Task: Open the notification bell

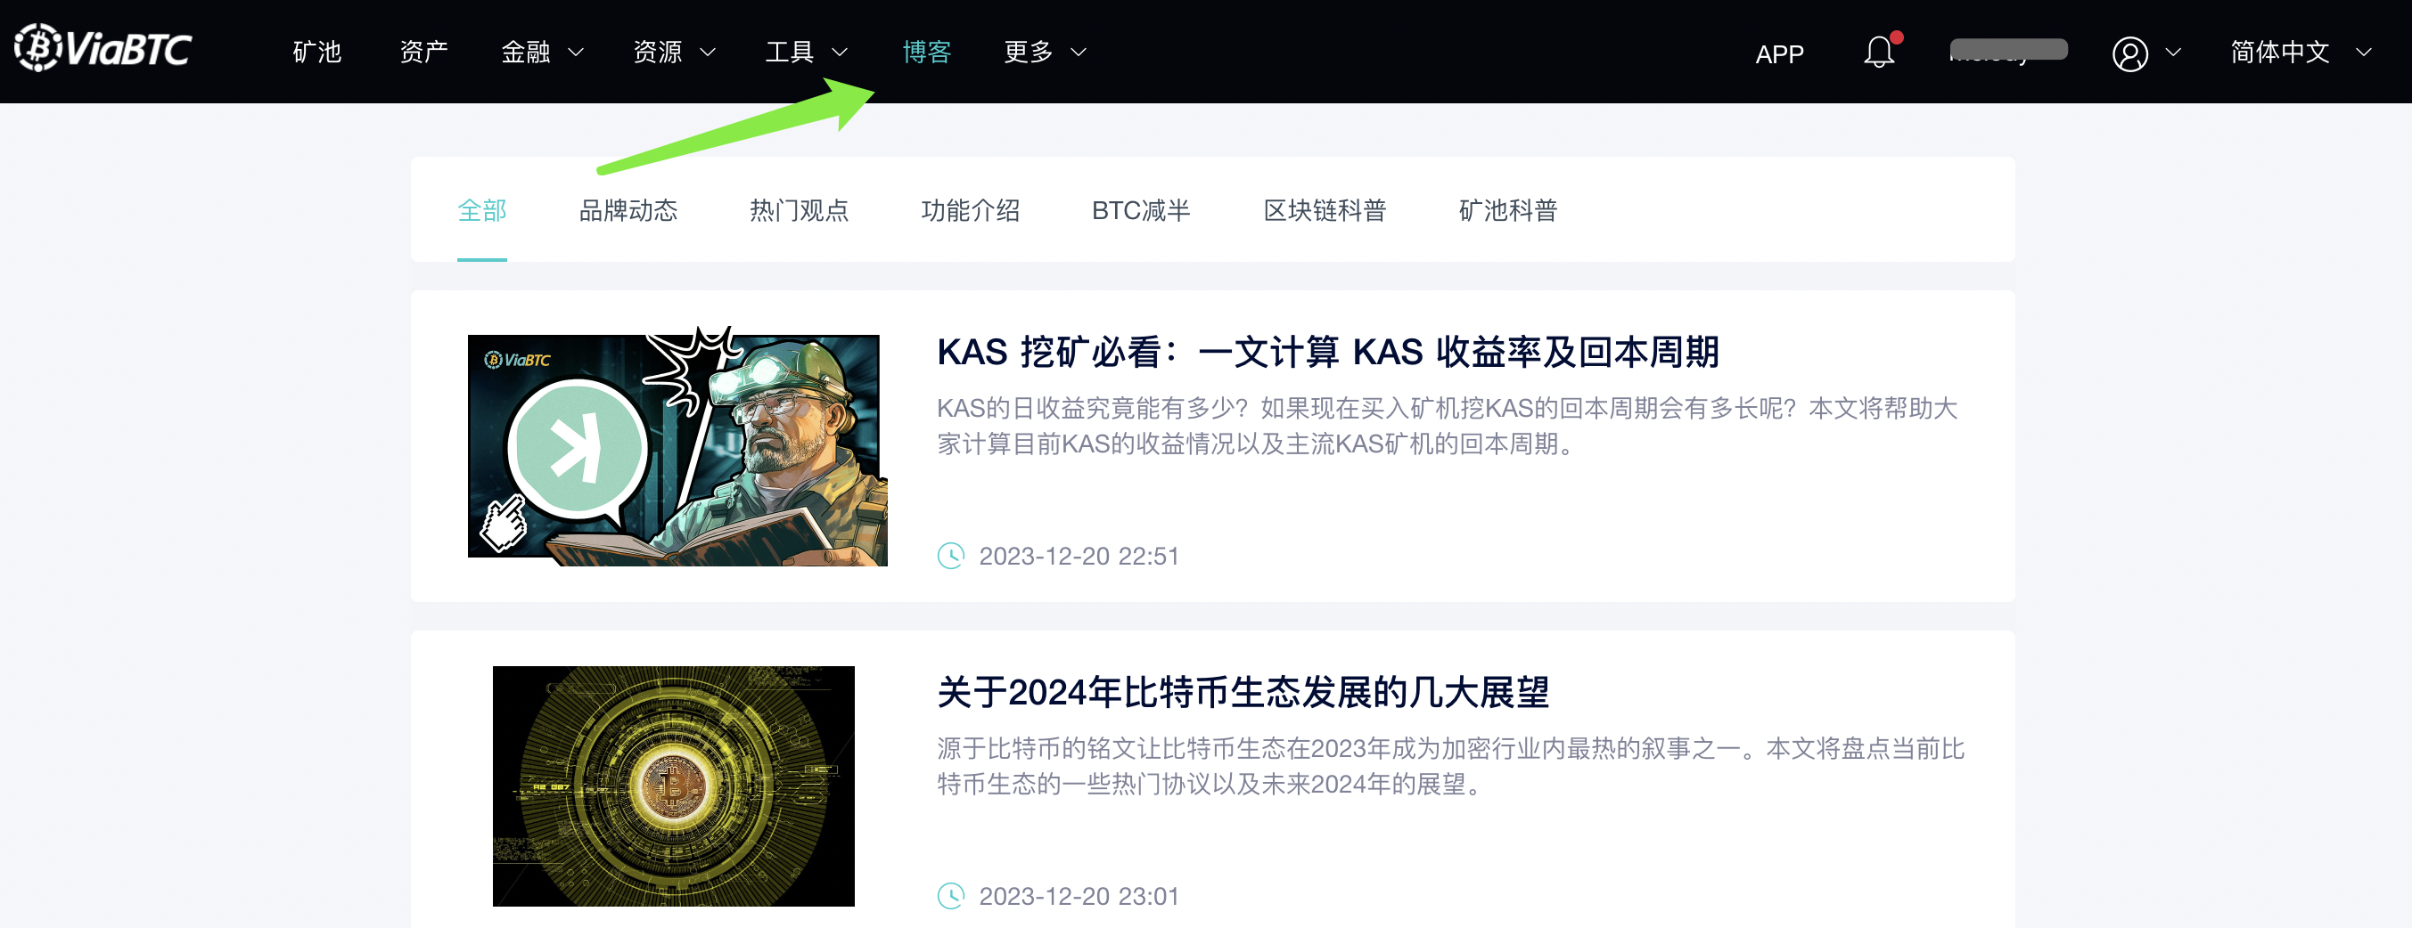Action: point(1880,52)
